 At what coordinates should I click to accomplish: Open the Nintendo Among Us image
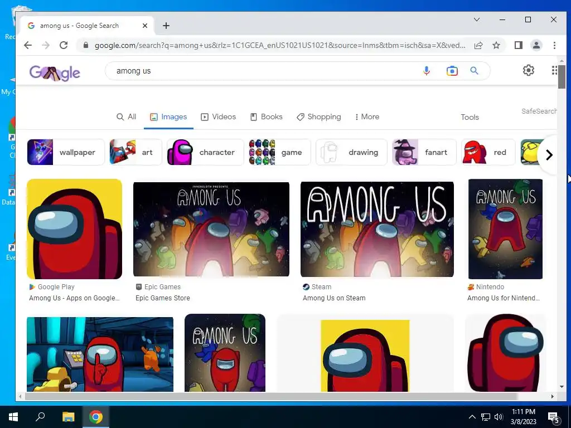pos(505,229)
